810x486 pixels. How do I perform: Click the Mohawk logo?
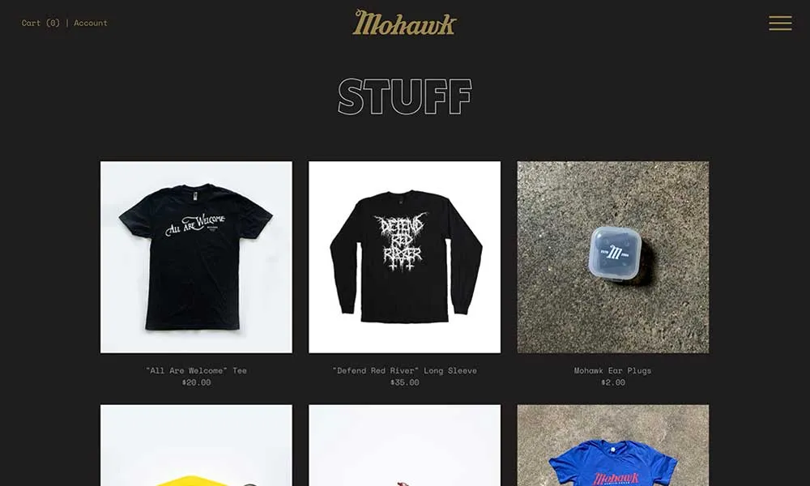(x=404, y=23)
